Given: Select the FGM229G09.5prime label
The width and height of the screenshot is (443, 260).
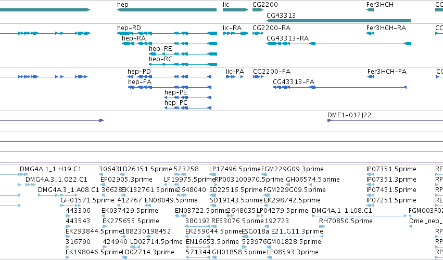Looking at the screenshot, I should pos(295,190).
